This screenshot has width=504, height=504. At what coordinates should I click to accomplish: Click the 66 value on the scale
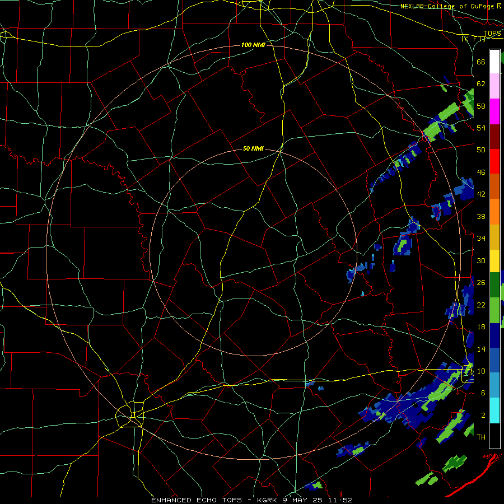click(x=481, y=62)
